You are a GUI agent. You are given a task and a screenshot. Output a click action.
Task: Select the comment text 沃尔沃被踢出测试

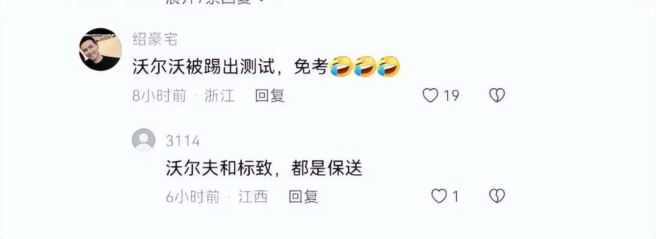pos(202,67)
